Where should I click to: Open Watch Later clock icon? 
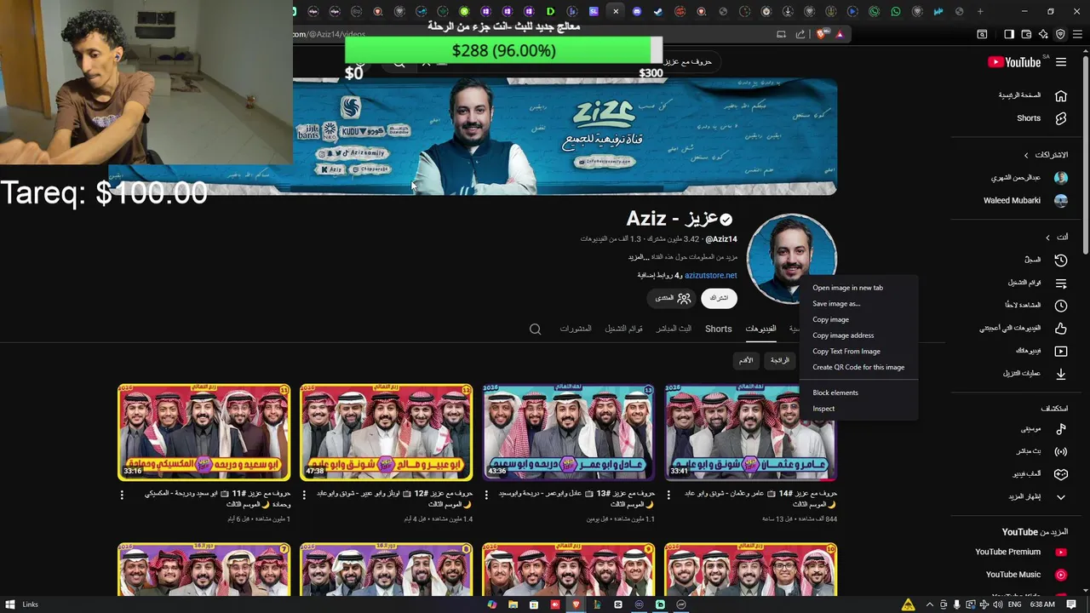1061,306
